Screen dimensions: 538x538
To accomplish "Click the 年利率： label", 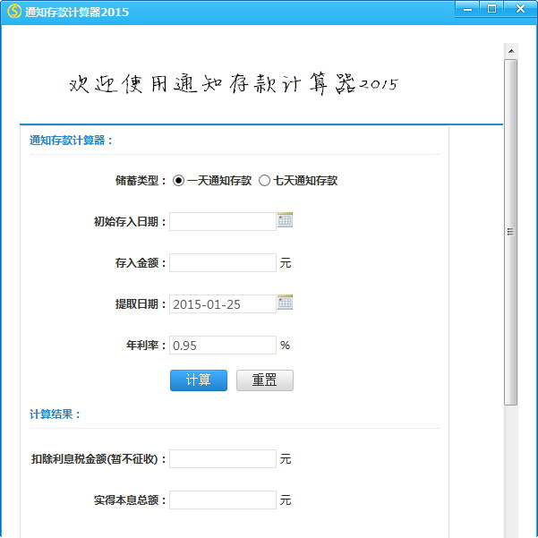I will tap(146, 346).
